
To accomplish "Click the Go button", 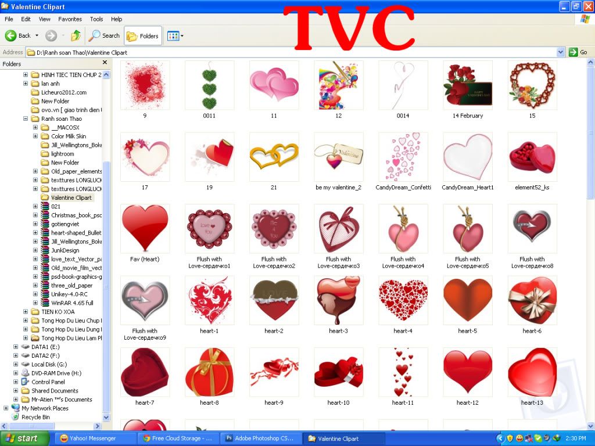I will [x=578, y=52].
